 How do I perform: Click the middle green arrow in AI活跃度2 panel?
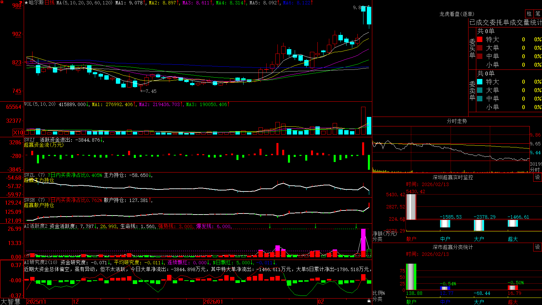pos(315,226)
